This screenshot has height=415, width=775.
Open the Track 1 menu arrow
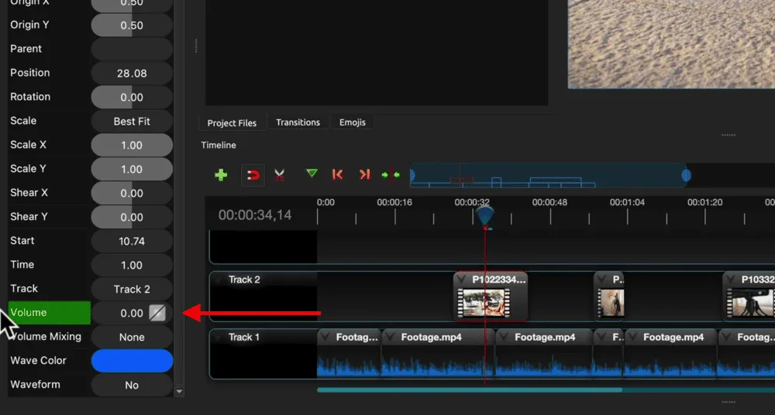(x=219, y=338)
